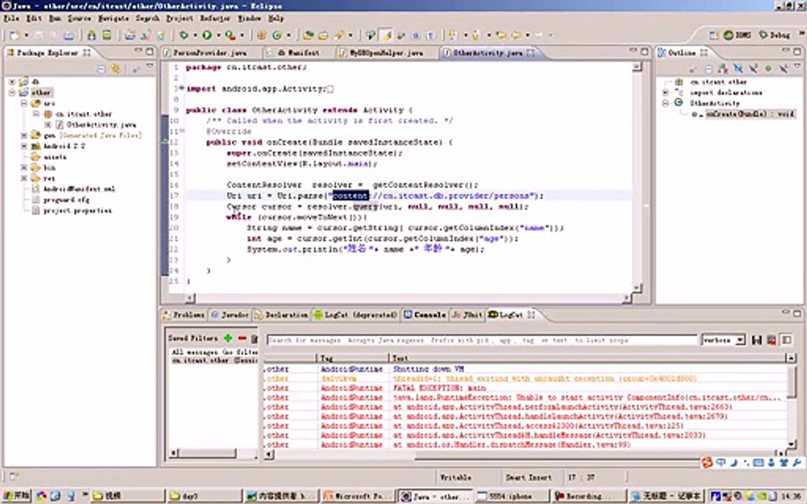
Task: Click the Print toolbar icon
Action: 69,35
